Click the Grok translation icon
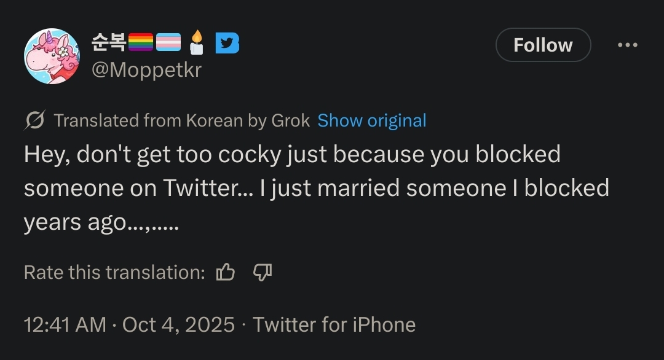 [x=34, y=120]
